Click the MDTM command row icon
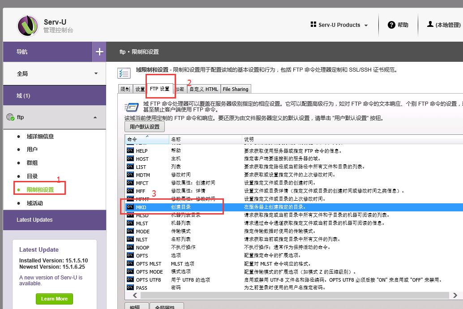Viewport: 463px width, 309px height. pos(130,175)
